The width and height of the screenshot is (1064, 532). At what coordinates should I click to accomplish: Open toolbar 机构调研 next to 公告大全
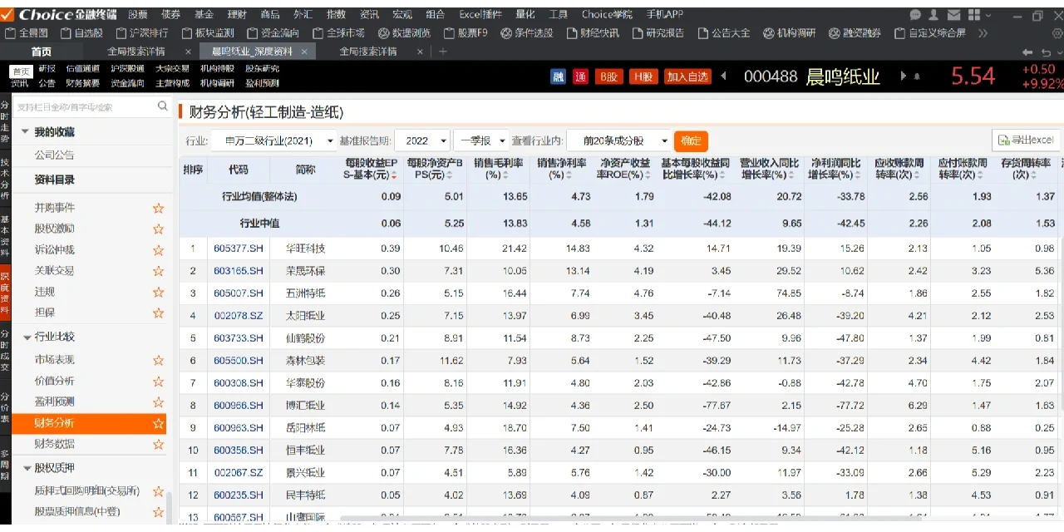pos(790,33)
